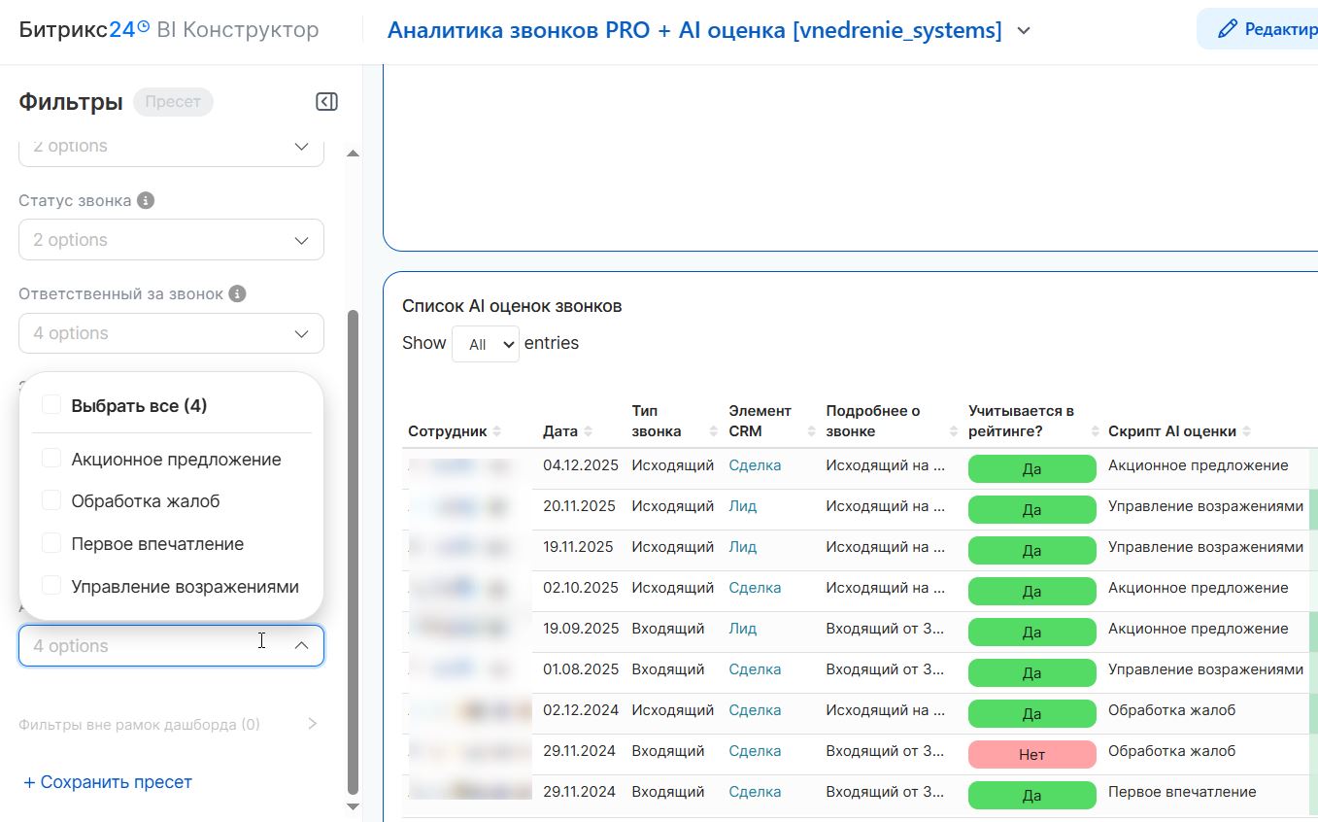Click sidebar scrollbar down arrow
Viewport: 1318px width, 822px height.
click(x=353, y=806)
